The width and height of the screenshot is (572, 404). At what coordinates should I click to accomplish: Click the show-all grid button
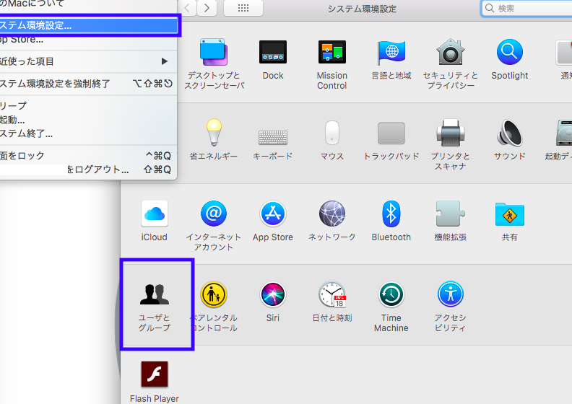[x=243, y=8]
